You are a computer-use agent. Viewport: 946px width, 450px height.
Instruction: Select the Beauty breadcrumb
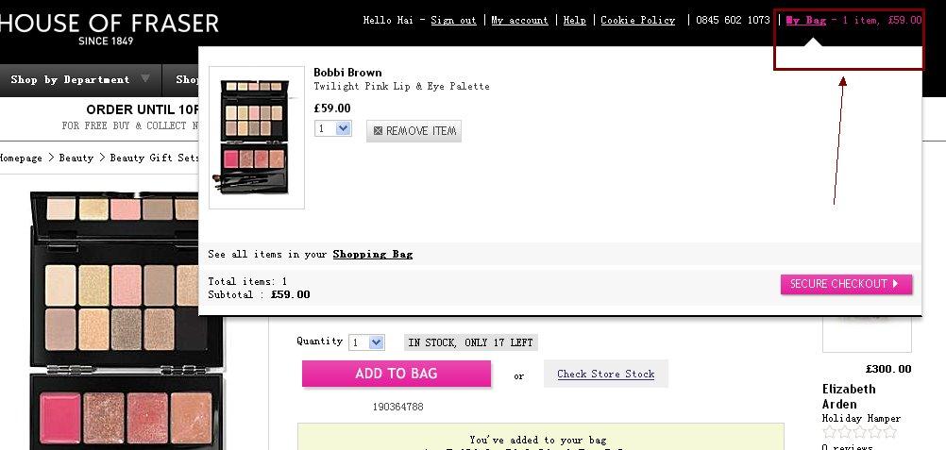click(x=76, y=158)
